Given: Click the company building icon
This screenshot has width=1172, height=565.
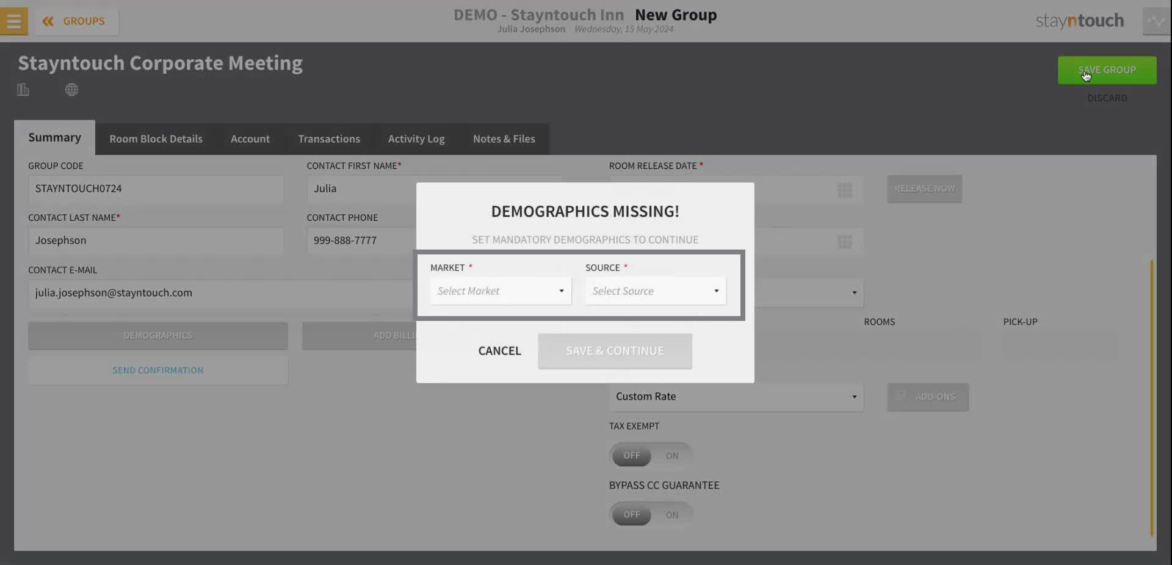Looking at the screenshot, I should click(23, 90).
